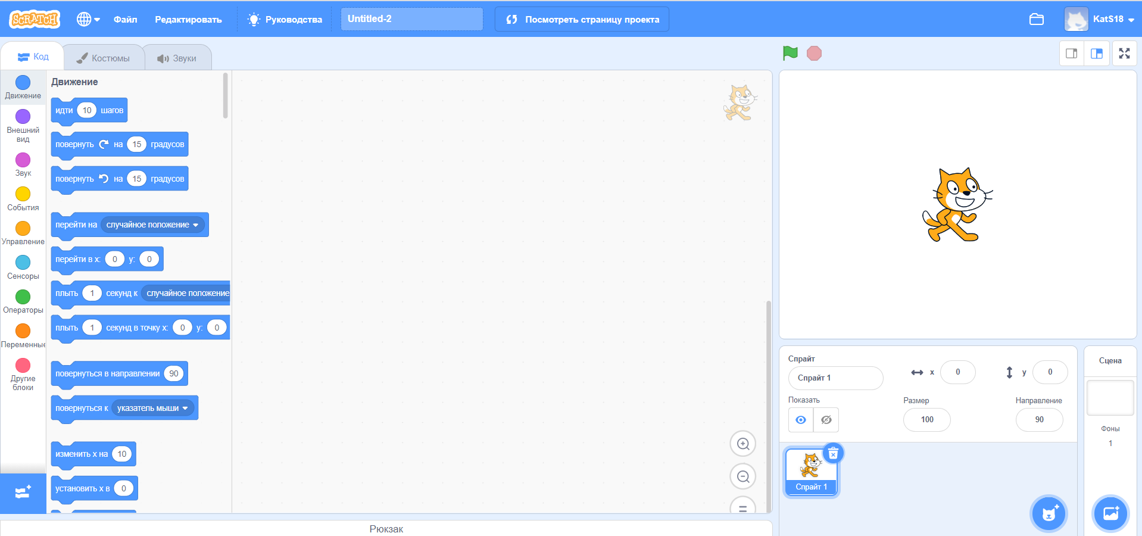Click the Направление field showing 90
Image resolution: width=1142 pixels, height=536 pixels.
tap(1040, 420)
